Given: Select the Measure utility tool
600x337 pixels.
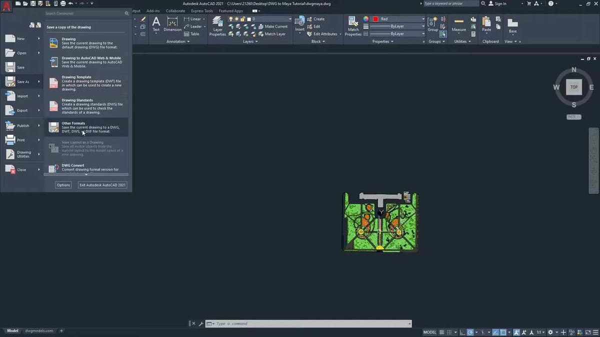Looking at the screenshot, I should pos(458,24).
